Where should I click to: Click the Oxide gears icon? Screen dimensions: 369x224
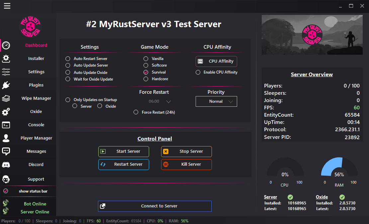[6, 112]
